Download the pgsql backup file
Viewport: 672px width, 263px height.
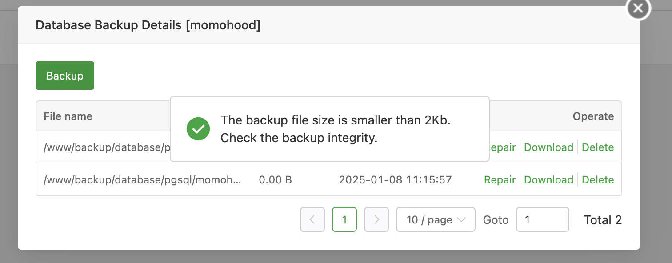(x=548, y=179)
